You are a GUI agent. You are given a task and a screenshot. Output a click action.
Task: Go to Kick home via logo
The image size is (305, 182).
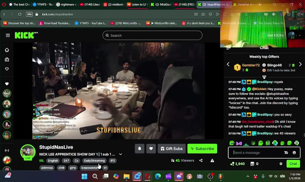pos(26,35)
